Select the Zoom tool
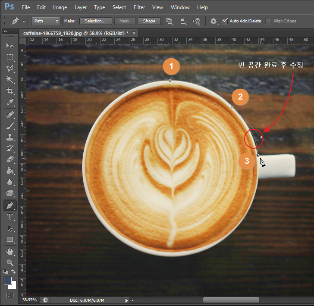Viewport: 314px width, 306px height. pyautogui.click(x=9, y=262)
